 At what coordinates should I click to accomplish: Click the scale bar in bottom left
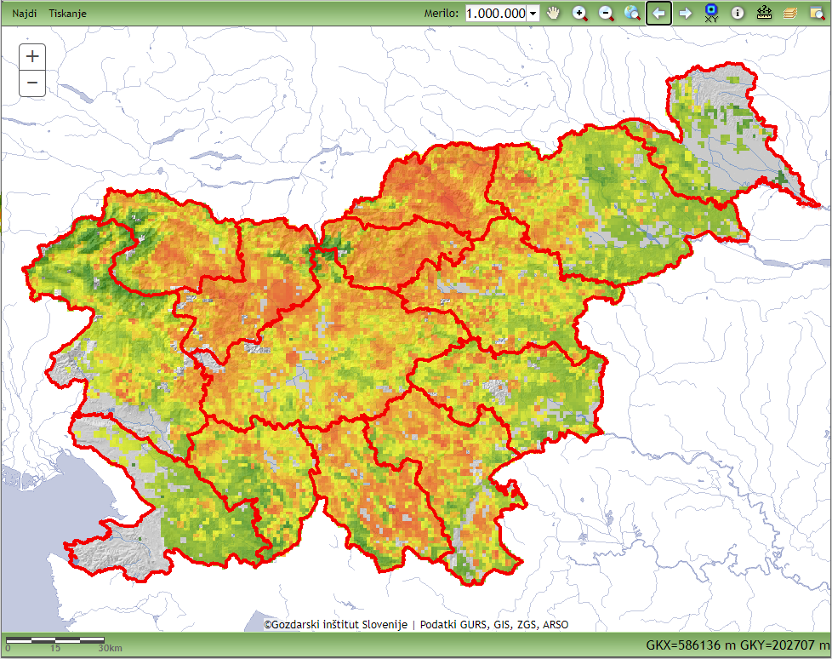coord(55,639)
